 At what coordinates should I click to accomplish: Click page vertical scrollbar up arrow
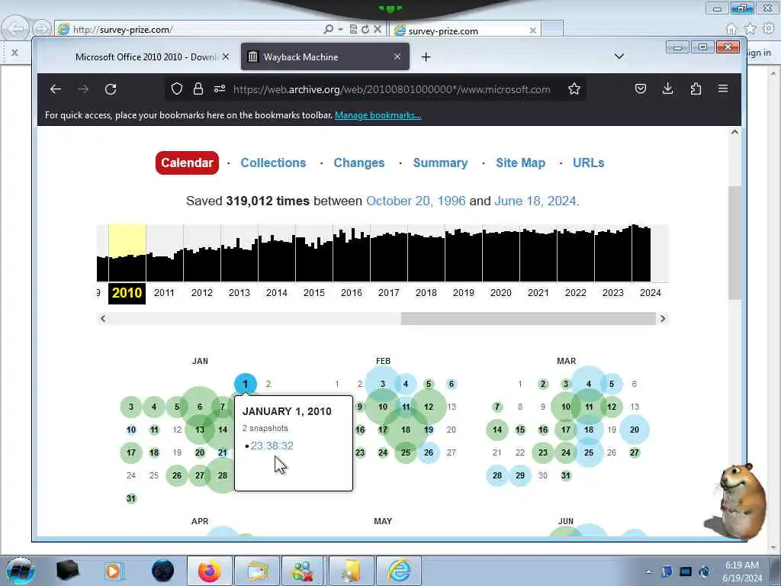tap(734, 132)
